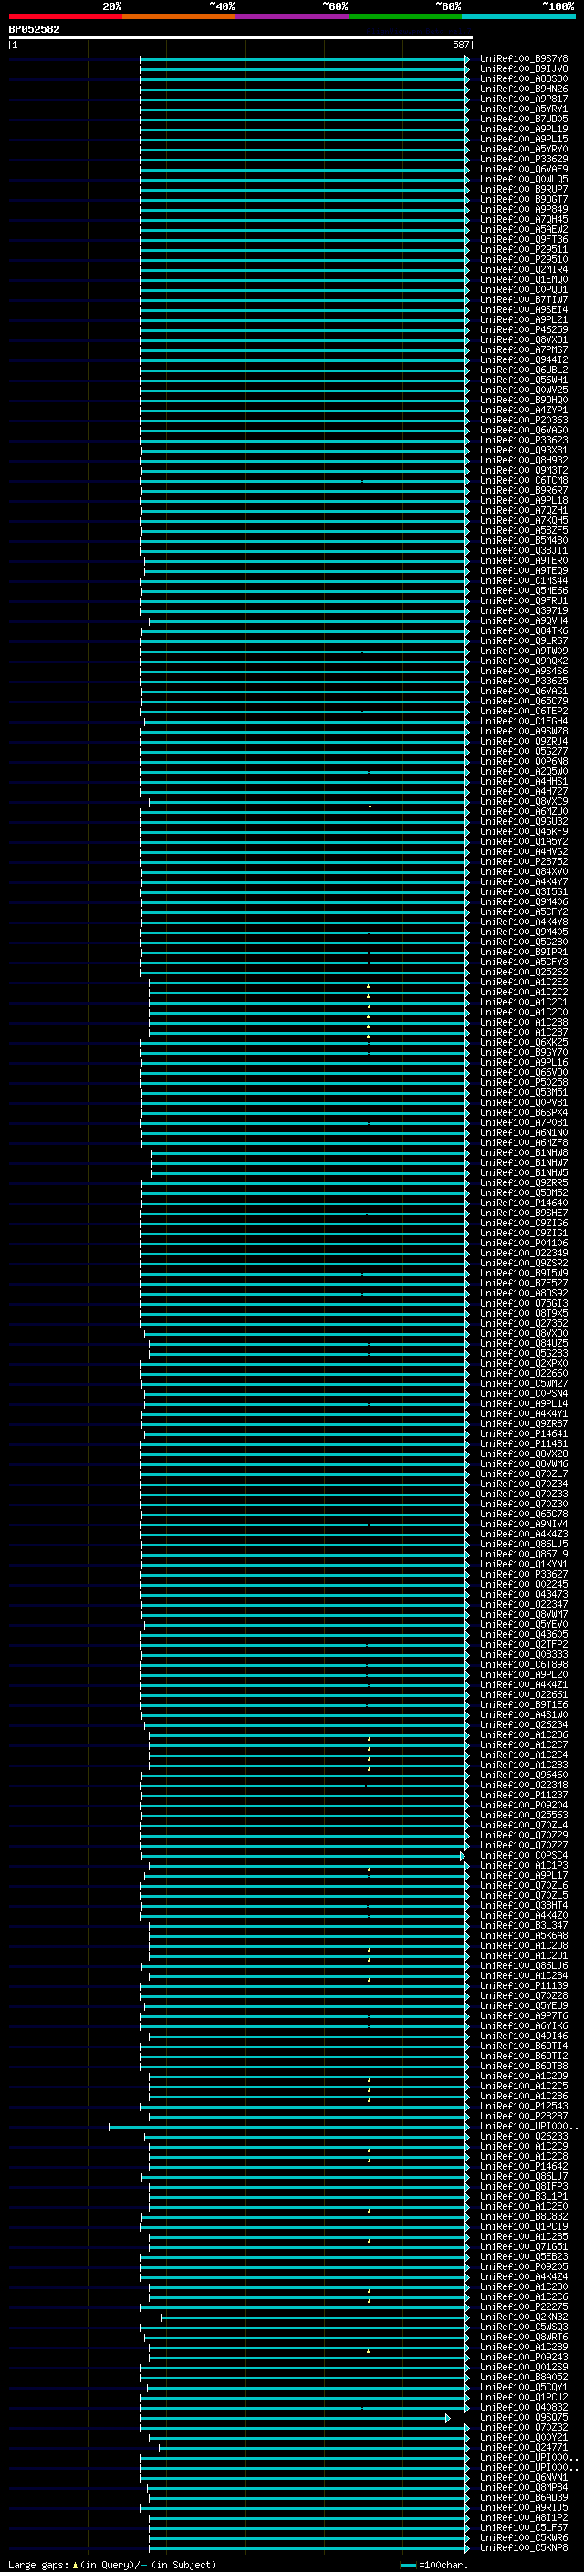584x2572 pixels.
Task: Click the =100char. scale legend
Action: coord(433,2565)
